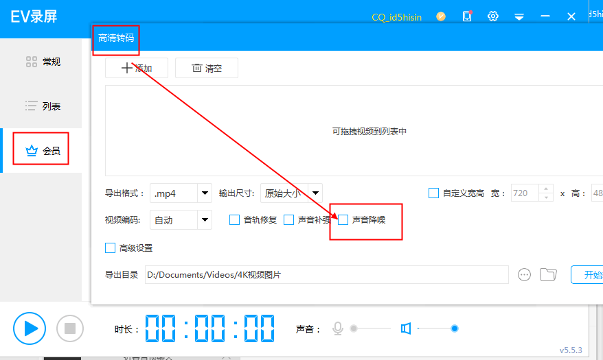Viewport: 603px width, 360px height.
Task: Click the 添加 video button
Action: point(137,68)
